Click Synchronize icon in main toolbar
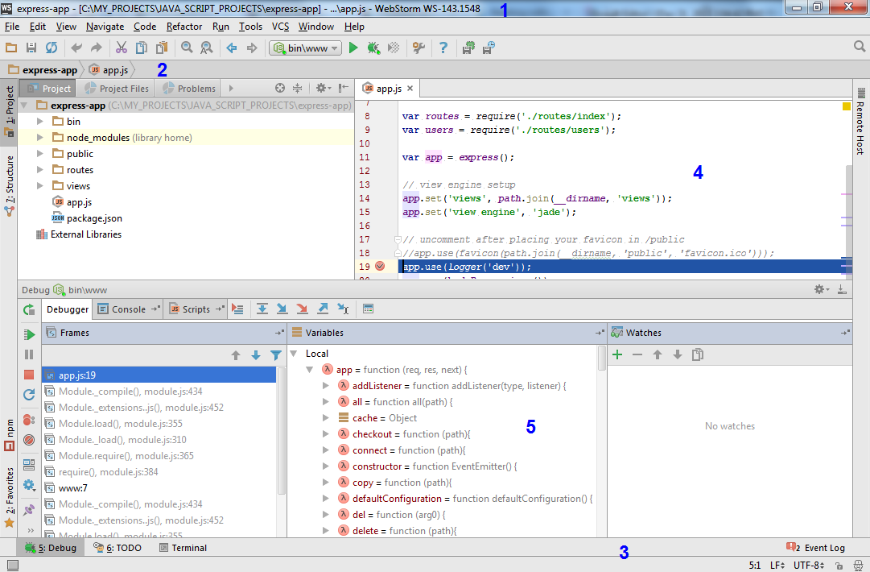This screenshot has height=572, width=870. click(x=52, y=48)
